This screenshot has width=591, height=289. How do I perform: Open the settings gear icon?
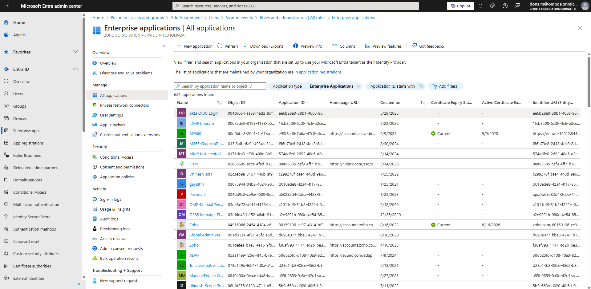(493, 6)
